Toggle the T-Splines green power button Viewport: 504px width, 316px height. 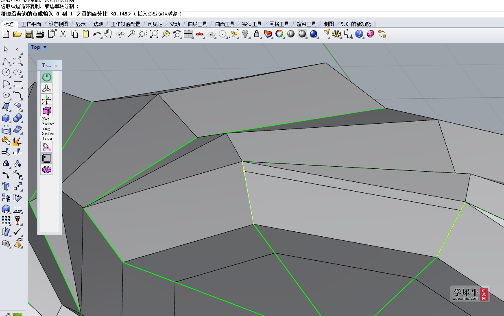tap(47, 77)
